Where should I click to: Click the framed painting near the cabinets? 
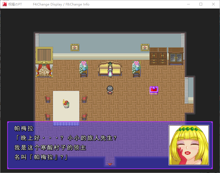pyautogui.click(x=145, y=47)
